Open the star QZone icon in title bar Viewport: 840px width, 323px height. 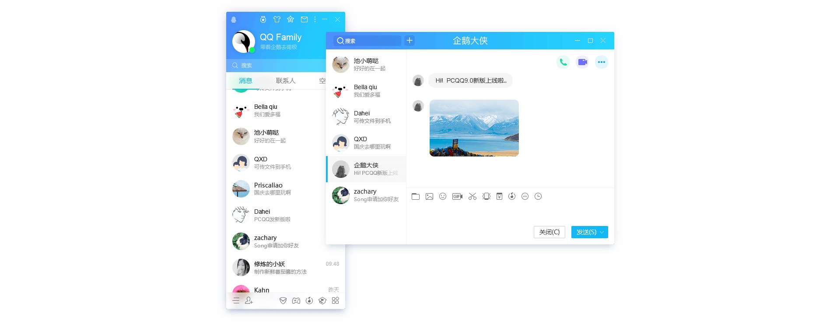(x=290, y=19)
